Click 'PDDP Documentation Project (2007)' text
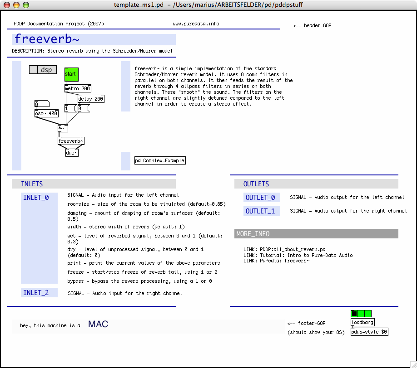Screen dimensions: 417x368 [x=59, y=24]
